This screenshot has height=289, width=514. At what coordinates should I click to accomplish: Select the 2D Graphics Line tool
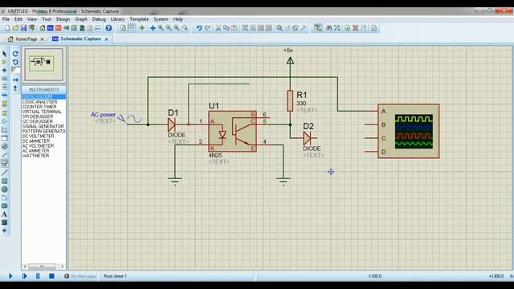pos(4,173)
